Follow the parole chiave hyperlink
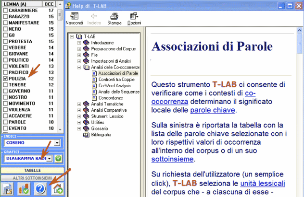The width and height of the screenshot is (304, 197). click(213, 110)
